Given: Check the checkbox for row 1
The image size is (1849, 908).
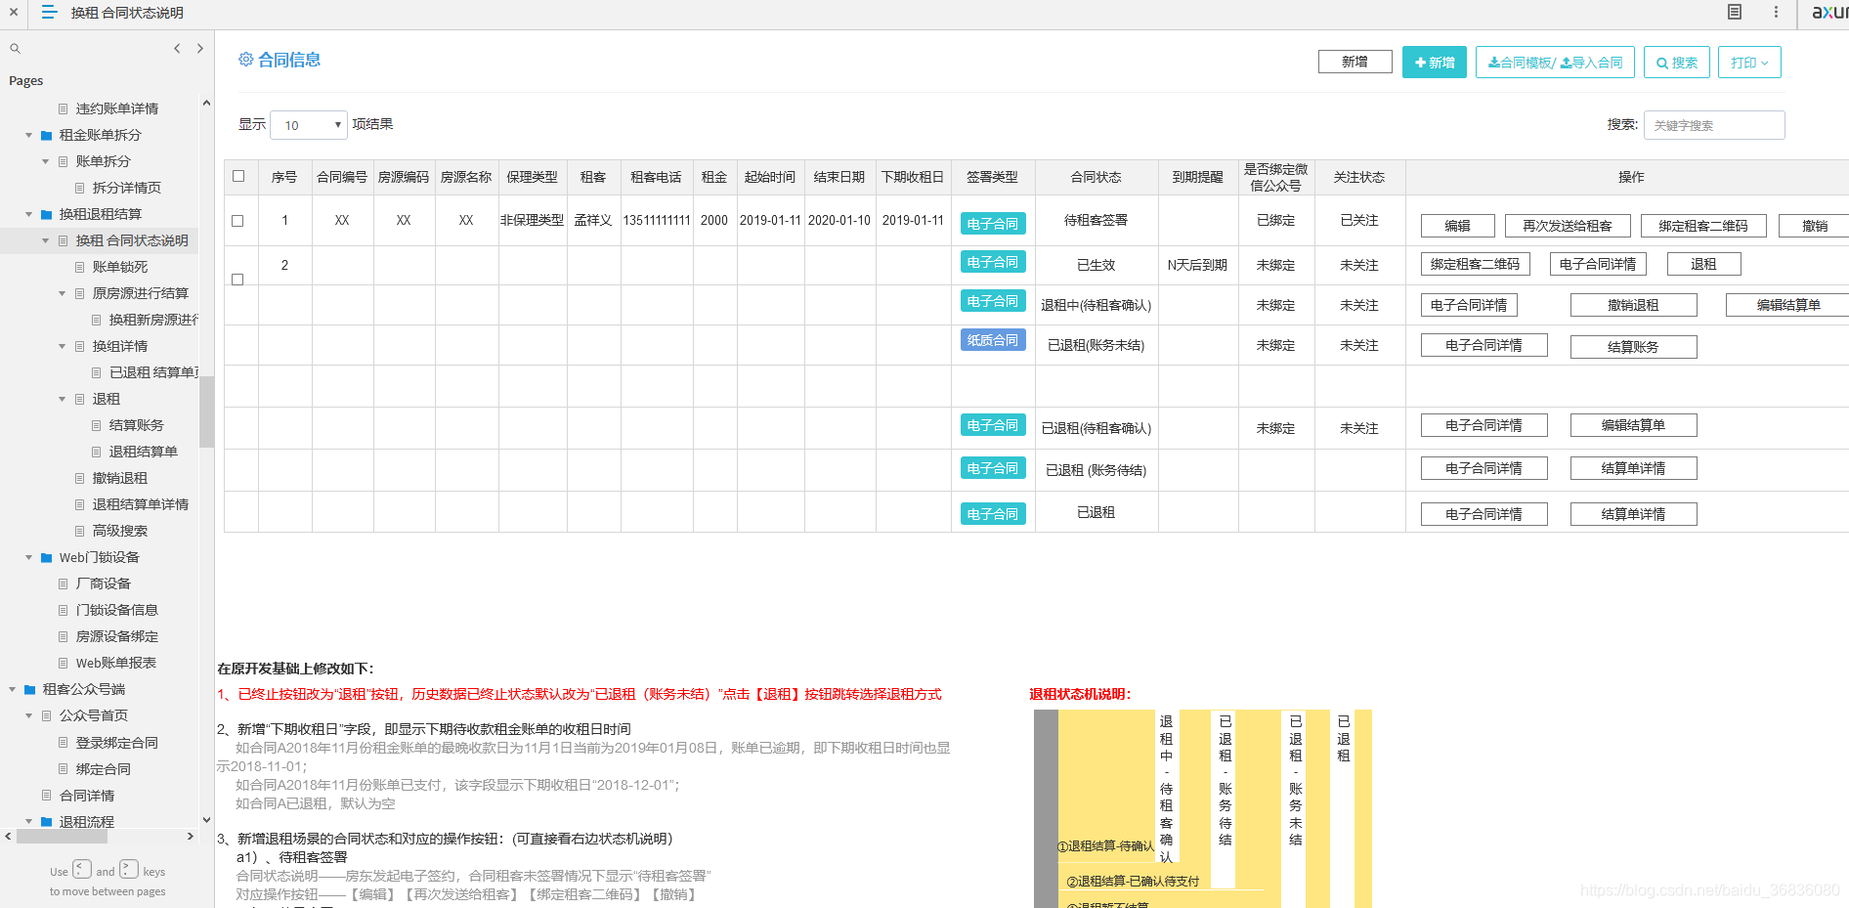Looking at the screenshot, I should (x=237, y=221).
